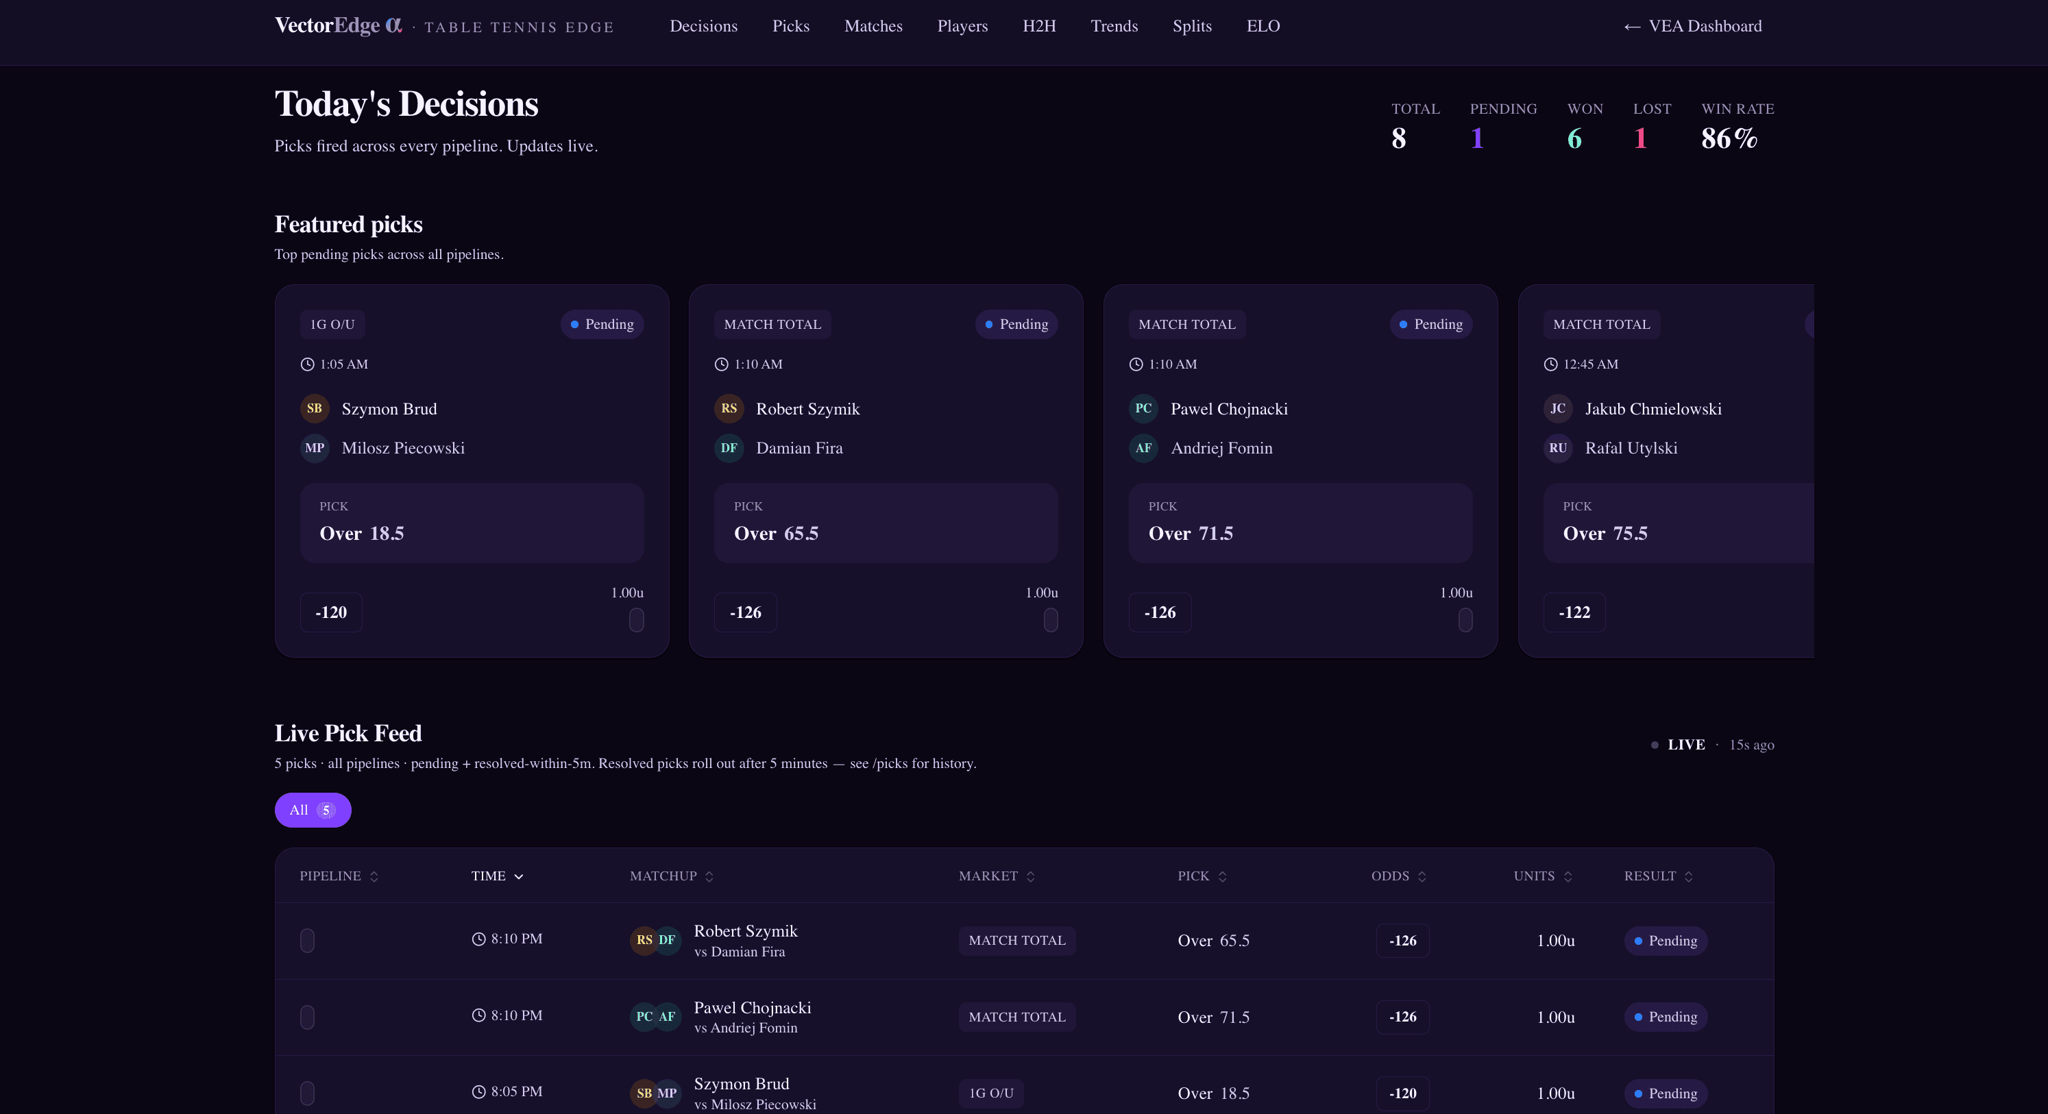Click Pending badge on Pawel Chojnacki card
This screenshot has width=2048, height=1114.
1431,324
